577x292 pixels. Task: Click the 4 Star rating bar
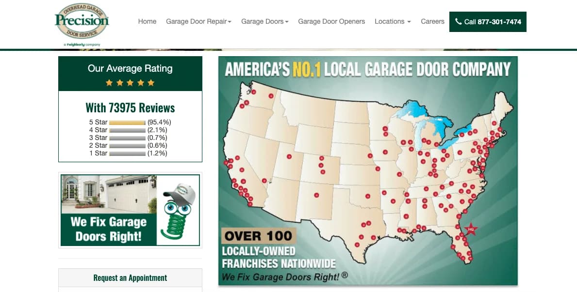pyautogui.click(x=127, y=130)
